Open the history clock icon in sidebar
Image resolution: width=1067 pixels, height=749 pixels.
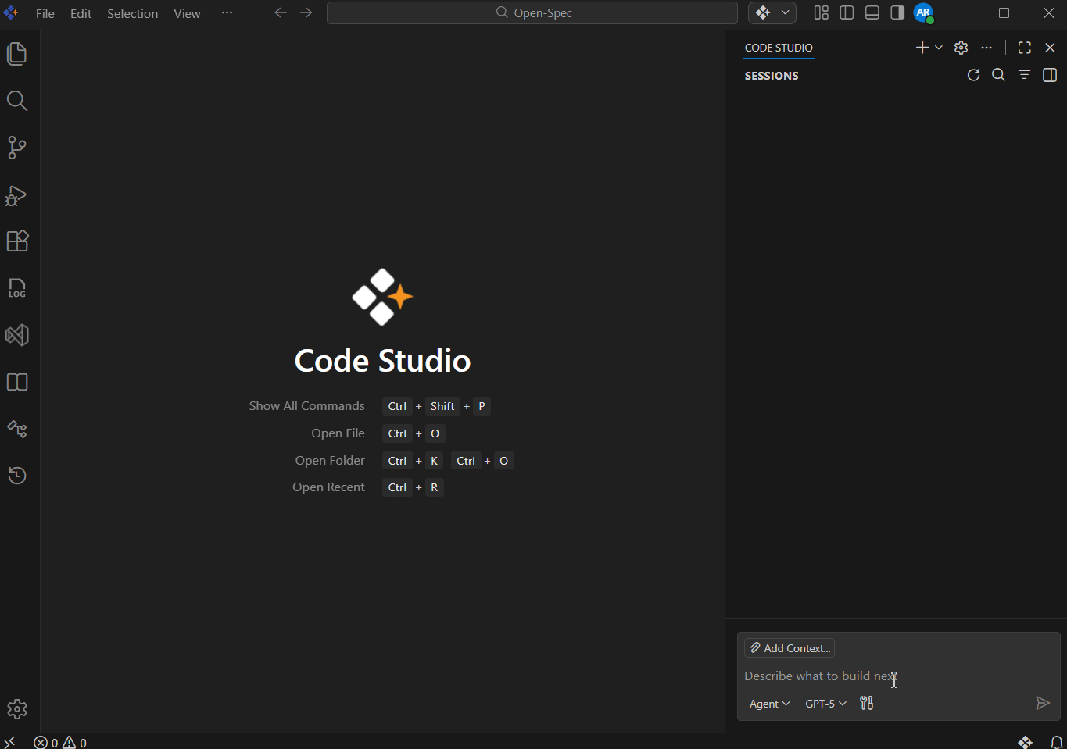pos(17,476)
